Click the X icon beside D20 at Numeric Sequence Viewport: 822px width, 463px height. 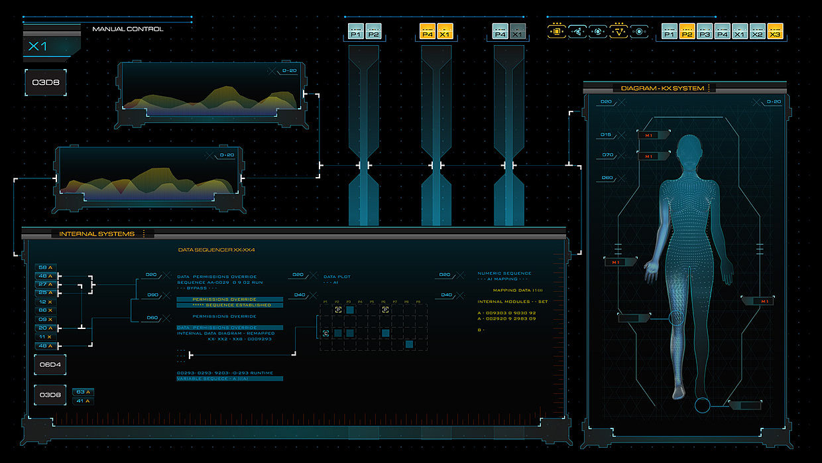tap(459, 275)
